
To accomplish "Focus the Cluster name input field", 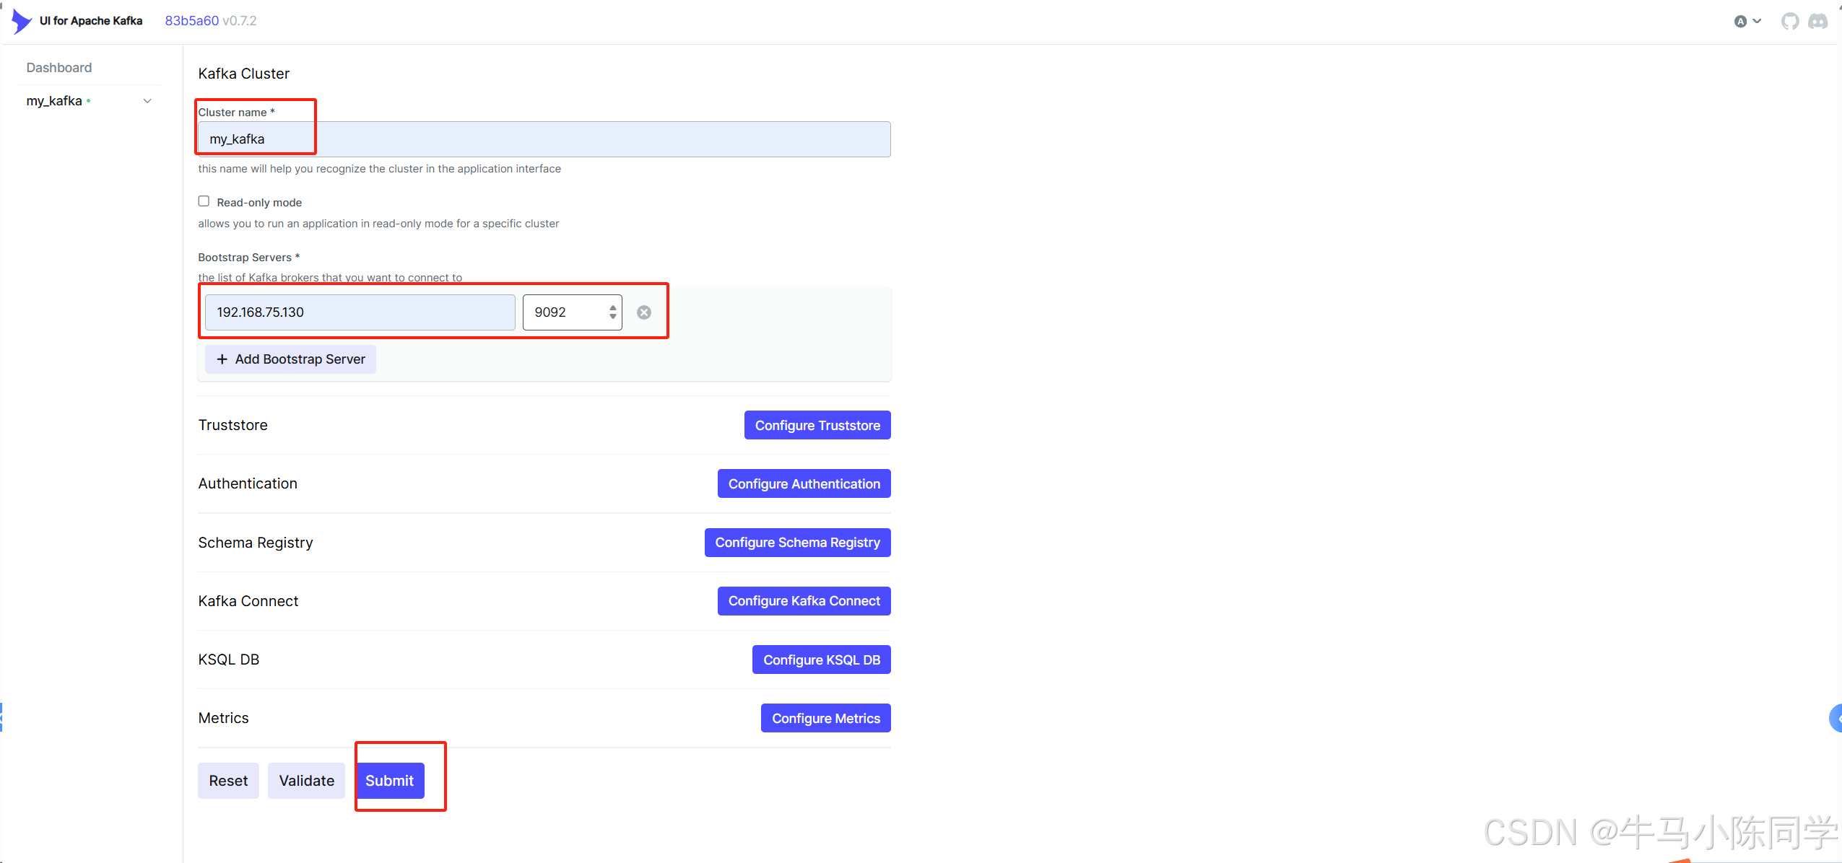I will click(x=544, y=139).
